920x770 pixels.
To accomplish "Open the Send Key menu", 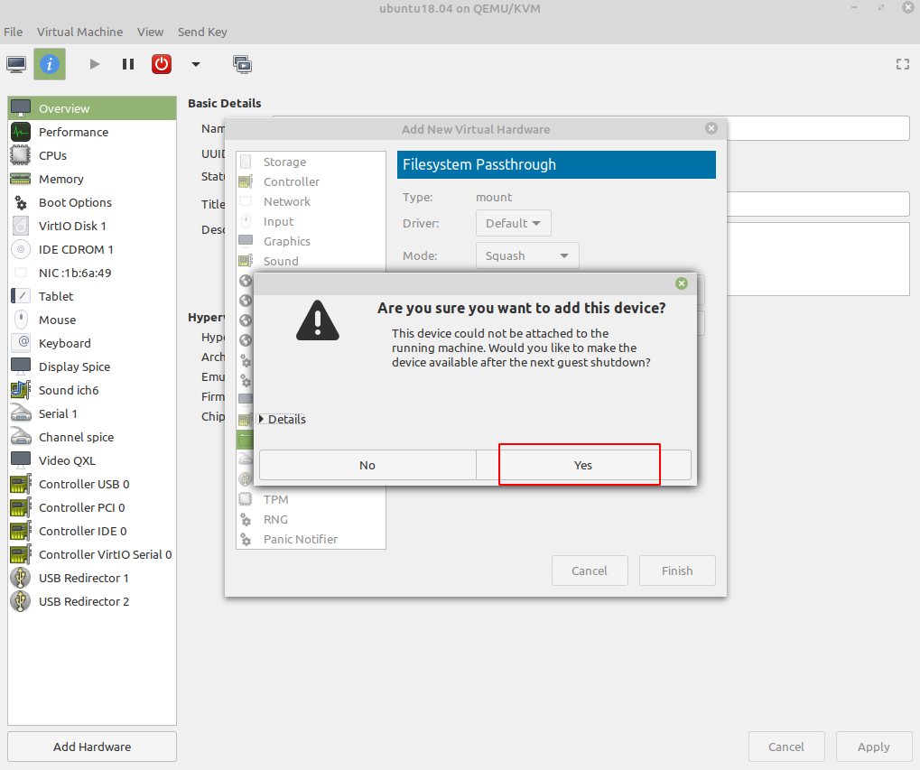I will coord(202,32).
